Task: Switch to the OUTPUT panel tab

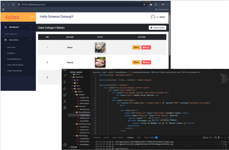Action: coord(106,137)
